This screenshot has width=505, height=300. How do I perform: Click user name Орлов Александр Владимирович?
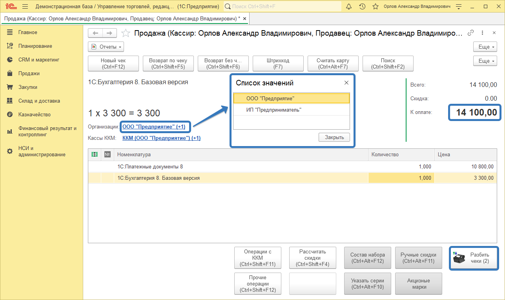(x=417, y=7)
